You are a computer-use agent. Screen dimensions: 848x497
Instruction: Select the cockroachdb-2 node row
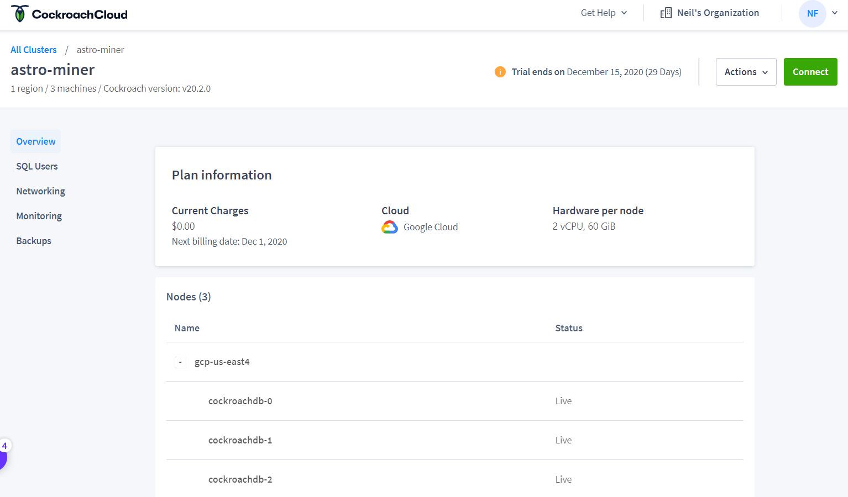click(x=454, y=479)
